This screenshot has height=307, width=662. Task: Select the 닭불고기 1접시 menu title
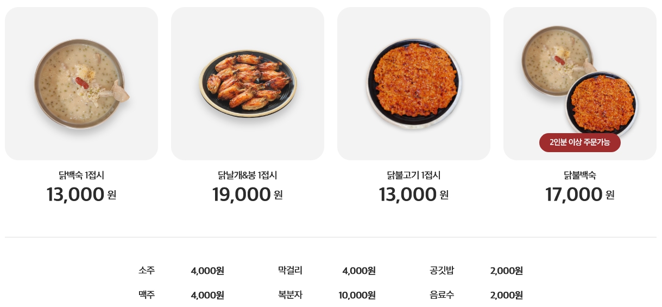click(x=414, y=176)
